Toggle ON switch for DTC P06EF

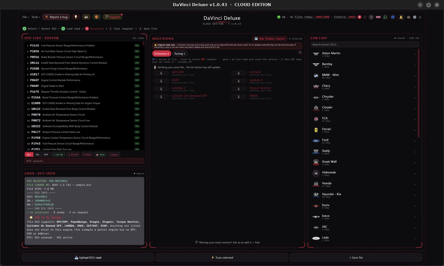[x=137, y=80]
